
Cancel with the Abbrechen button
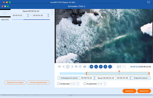coord(144,91)
